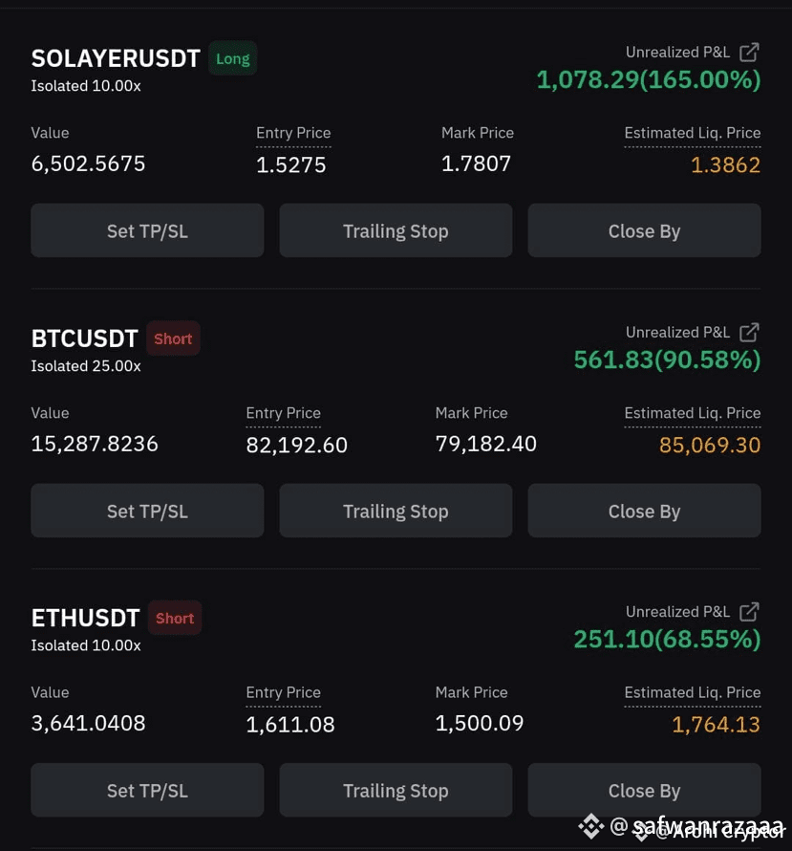Click the Binance logo watermark icon
Screen dimensions: 792x851
590,826
